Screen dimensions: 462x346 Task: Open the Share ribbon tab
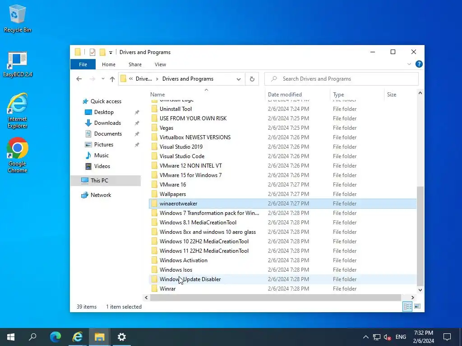[135, 64]
